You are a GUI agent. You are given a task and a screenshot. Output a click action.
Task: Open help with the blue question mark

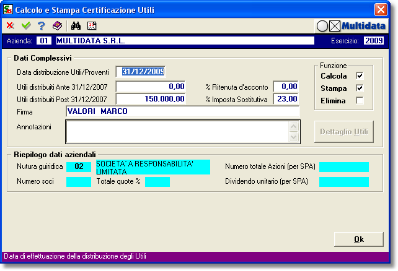tap(42, 25)
